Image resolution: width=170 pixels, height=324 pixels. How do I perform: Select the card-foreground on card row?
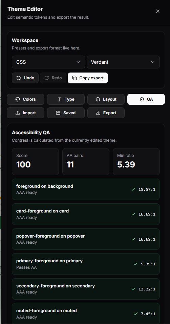(x=86, y=214)
